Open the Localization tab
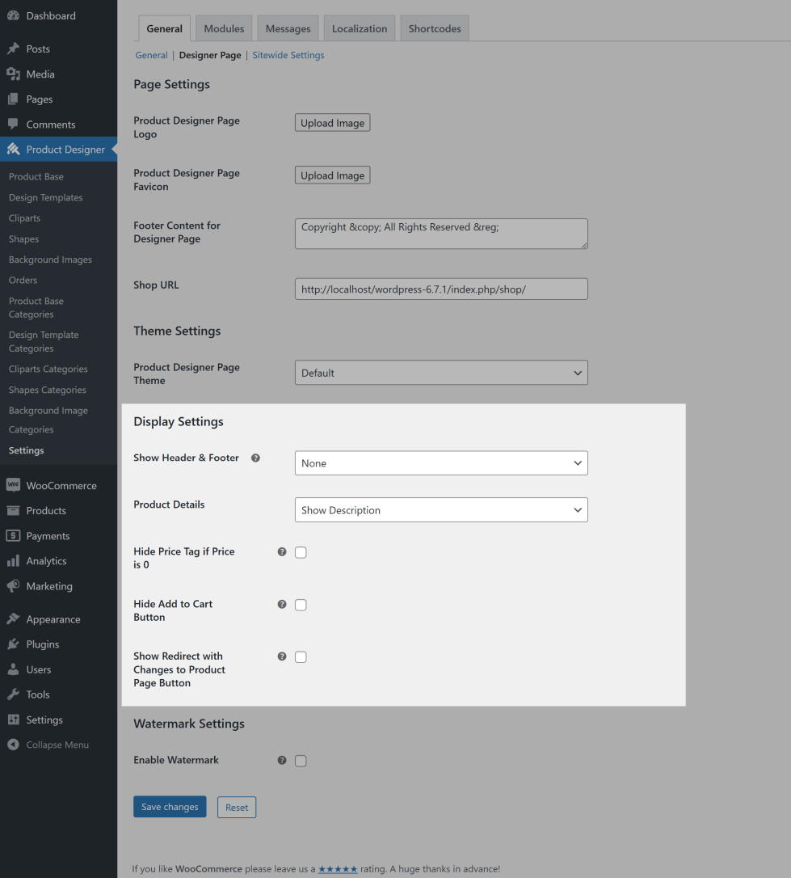The image size is (791, 878). [x=360, y=28]
